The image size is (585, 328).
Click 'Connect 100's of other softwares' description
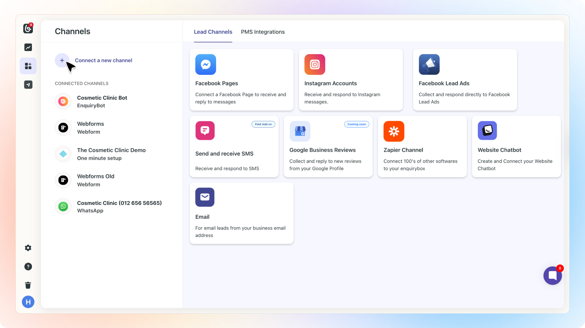pos(420,165)
